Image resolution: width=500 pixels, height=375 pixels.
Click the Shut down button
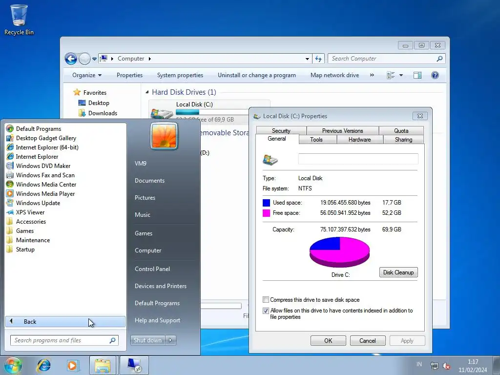click(x=147, y=340)
